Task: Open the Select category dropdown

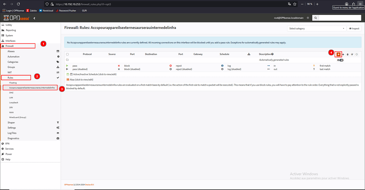Action: click(x=317, y=29)
